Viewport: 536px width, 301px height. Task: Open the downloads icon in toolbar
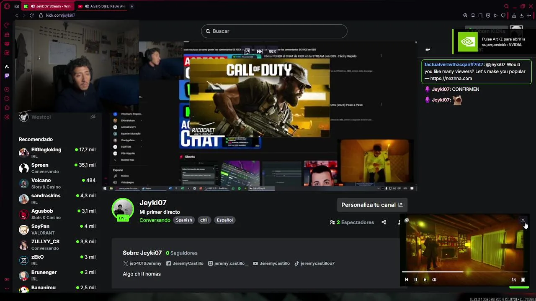point(521,15)
